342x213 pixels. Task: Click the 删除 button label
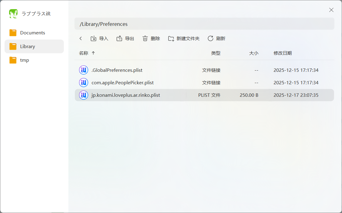pos(155,39)
